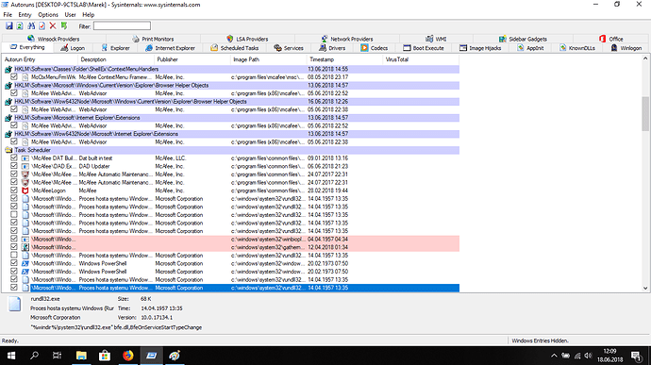Open entry properties page icon in toolbar

(x=42, y=26)
